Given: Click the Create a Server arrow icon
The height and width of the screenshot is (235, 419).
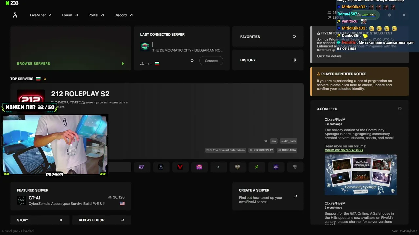Looking at the screenshot, I should point(296,196).
